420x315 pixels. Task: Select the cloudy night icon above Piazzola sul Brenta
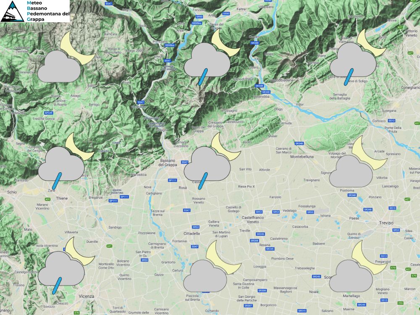pos(212,266)
